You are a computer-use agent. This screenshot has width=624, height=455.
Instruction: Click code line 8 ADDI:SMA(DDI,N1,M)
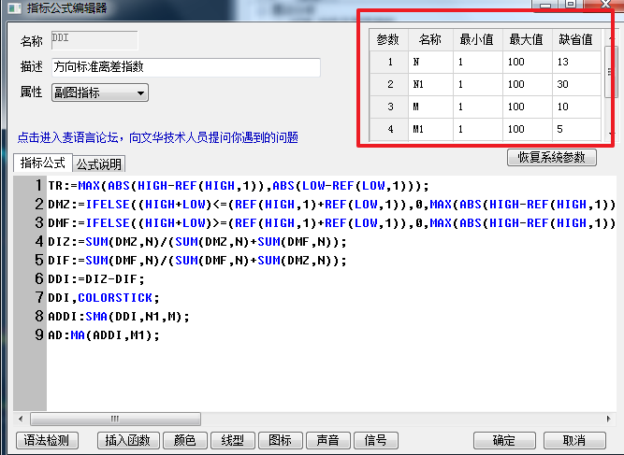pos(119,317)
